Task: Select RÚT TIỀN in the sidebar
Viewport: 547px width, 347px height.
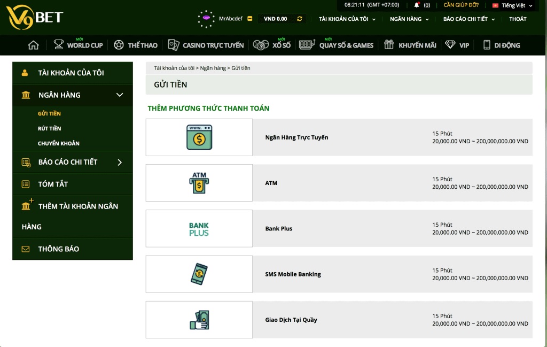Action: [50, 128]
